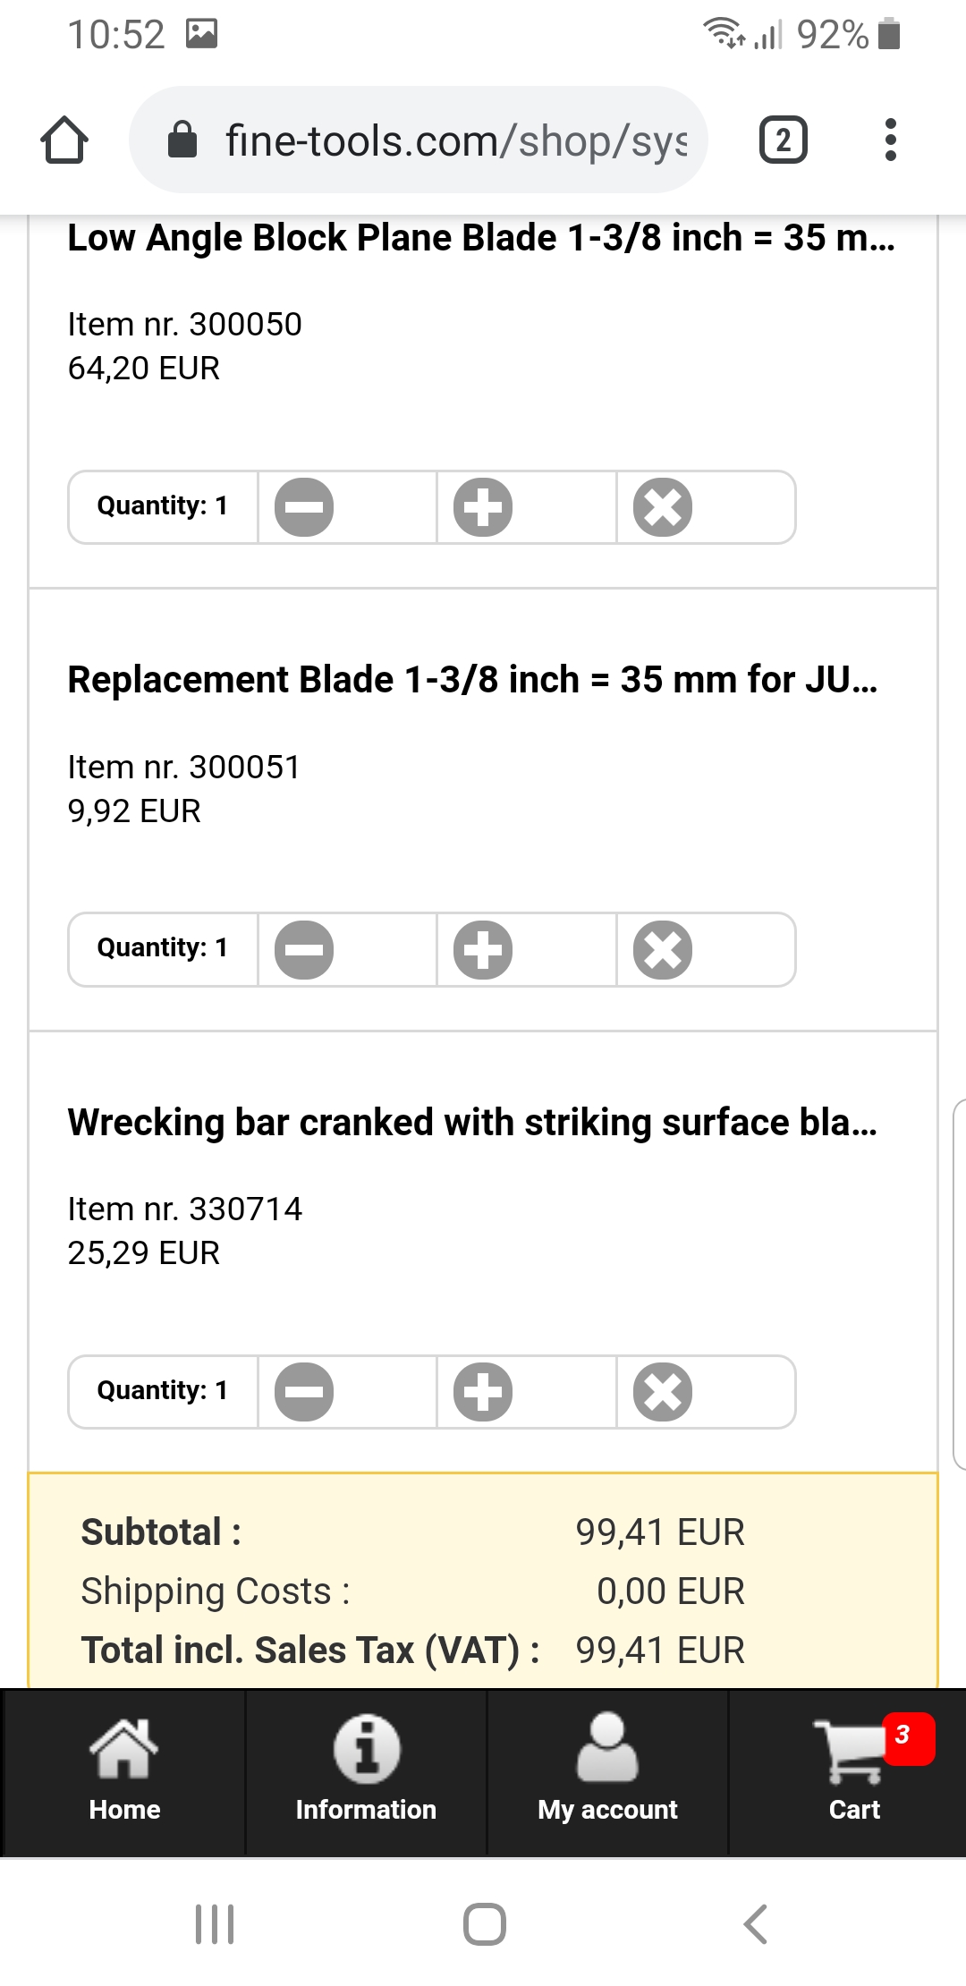
Task: Open Wrecking bar cranked product title
Action: click(x=472, y=1122)
